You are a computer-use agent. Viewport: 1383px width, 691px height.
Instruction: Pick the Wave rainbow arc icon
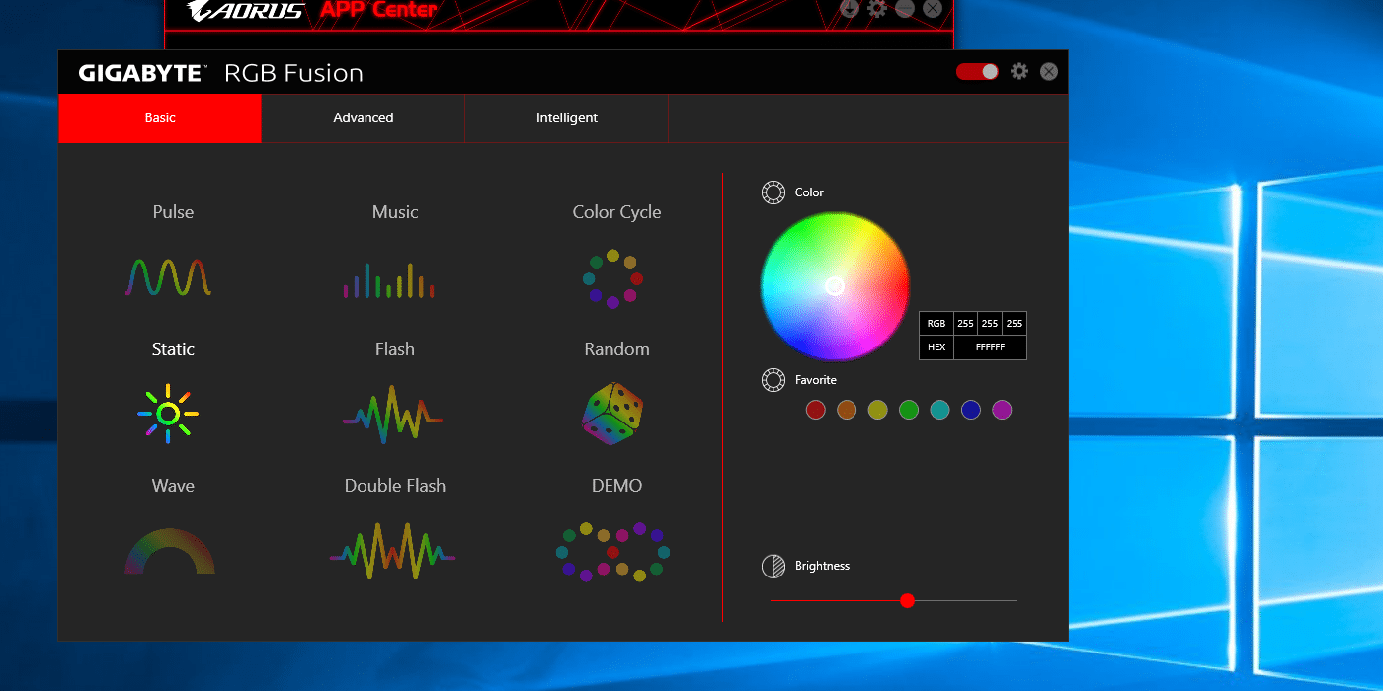coord(169,551)
